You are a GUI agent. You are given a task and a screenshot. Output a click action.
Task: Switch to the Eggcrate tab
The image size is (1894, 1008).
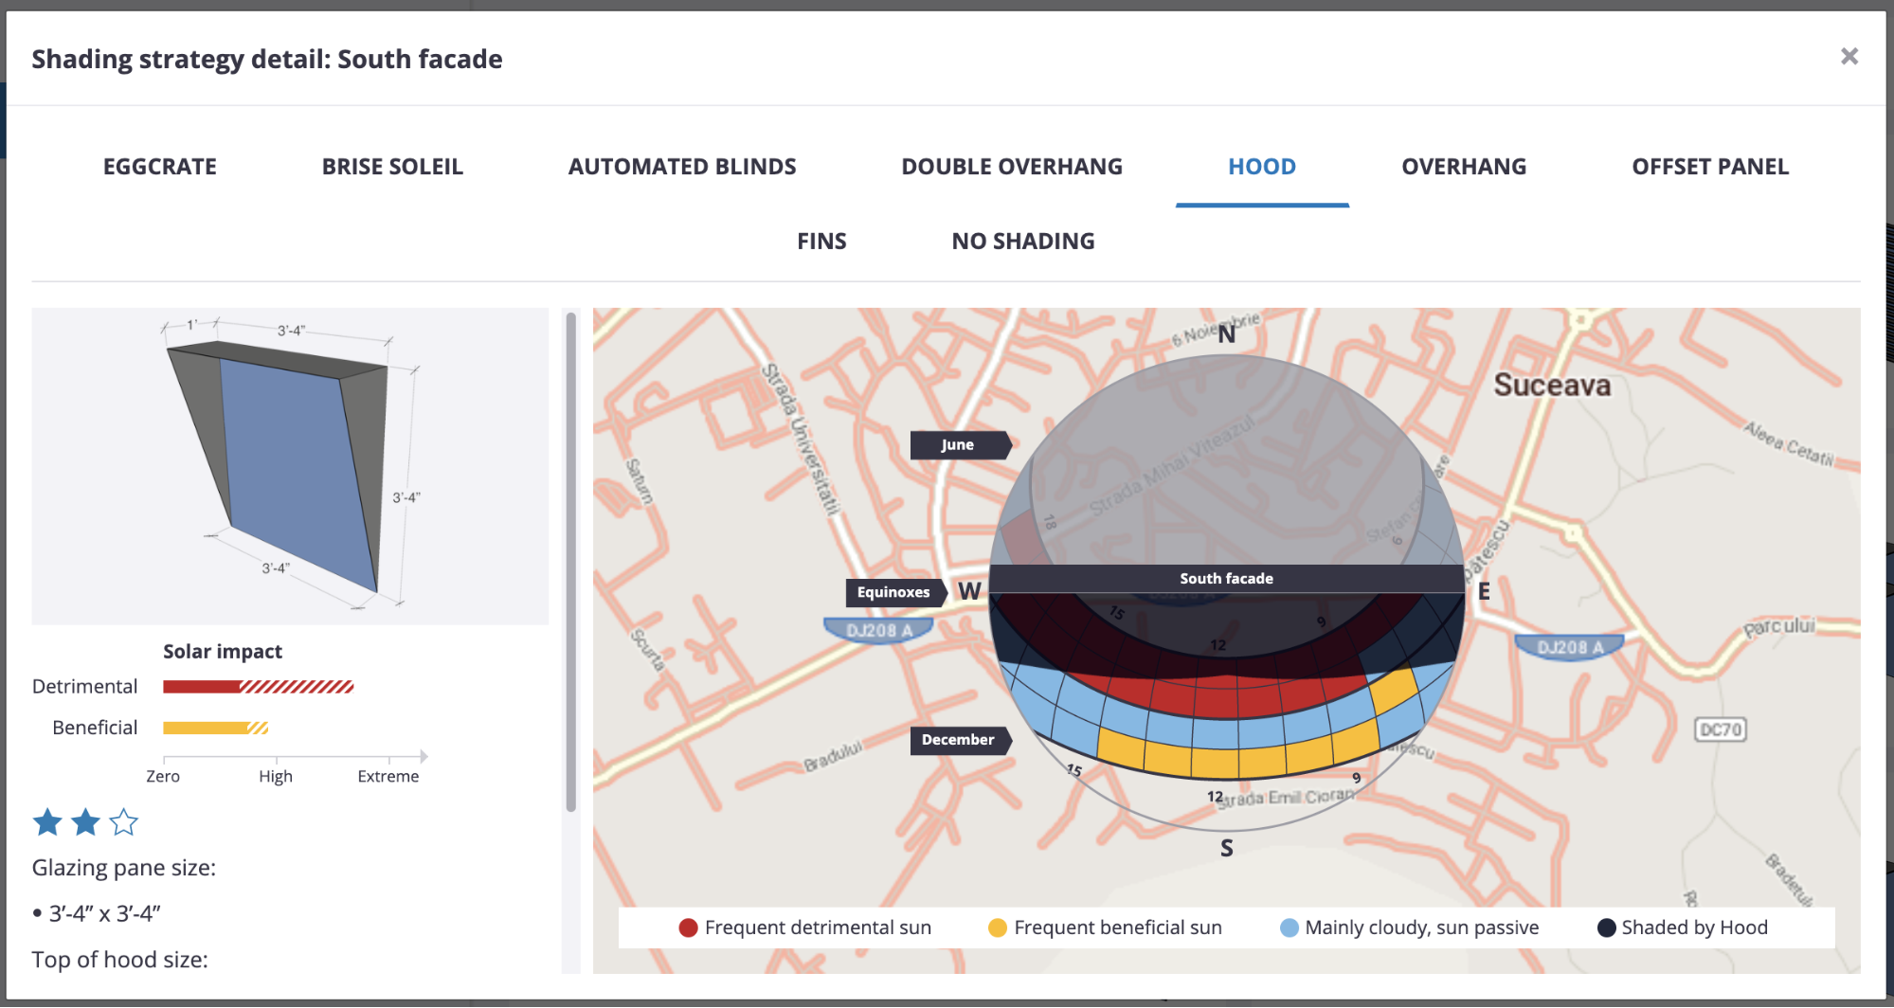pyautogui.click(x=160, y=167)
